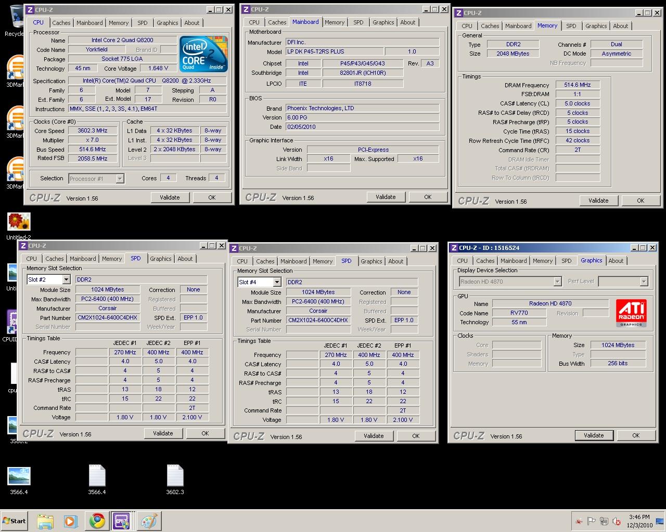
Task: Launch Windows Media Player from taskbar
Action: [71, 521]
